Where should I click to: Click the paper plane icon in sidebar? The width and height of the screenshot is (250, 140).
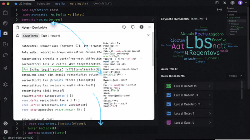pyautogui.click(x=5, y=68)
